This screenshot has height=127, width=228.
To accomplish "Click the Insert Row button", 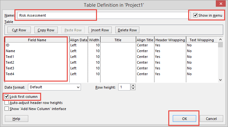I will point(100,30).
